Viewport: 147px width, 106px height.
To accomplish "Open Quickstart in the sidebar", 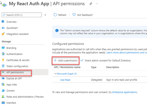I will (12, 28).
